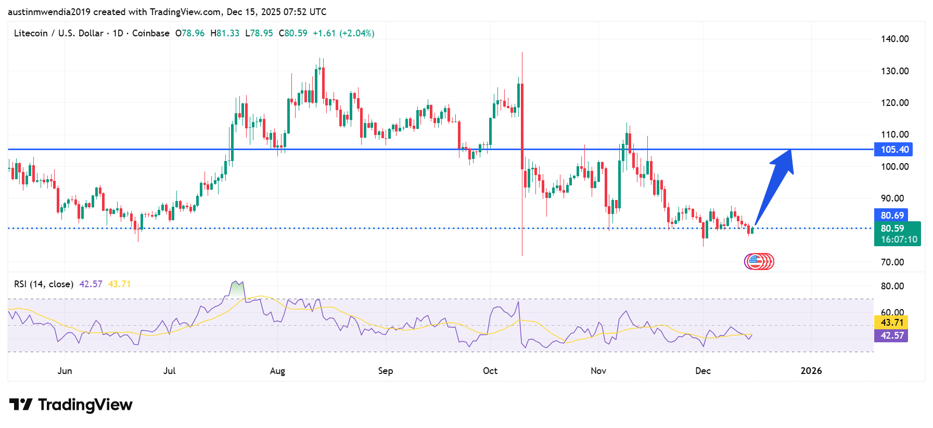Click the blue 105.40 price label

(894, 150)
